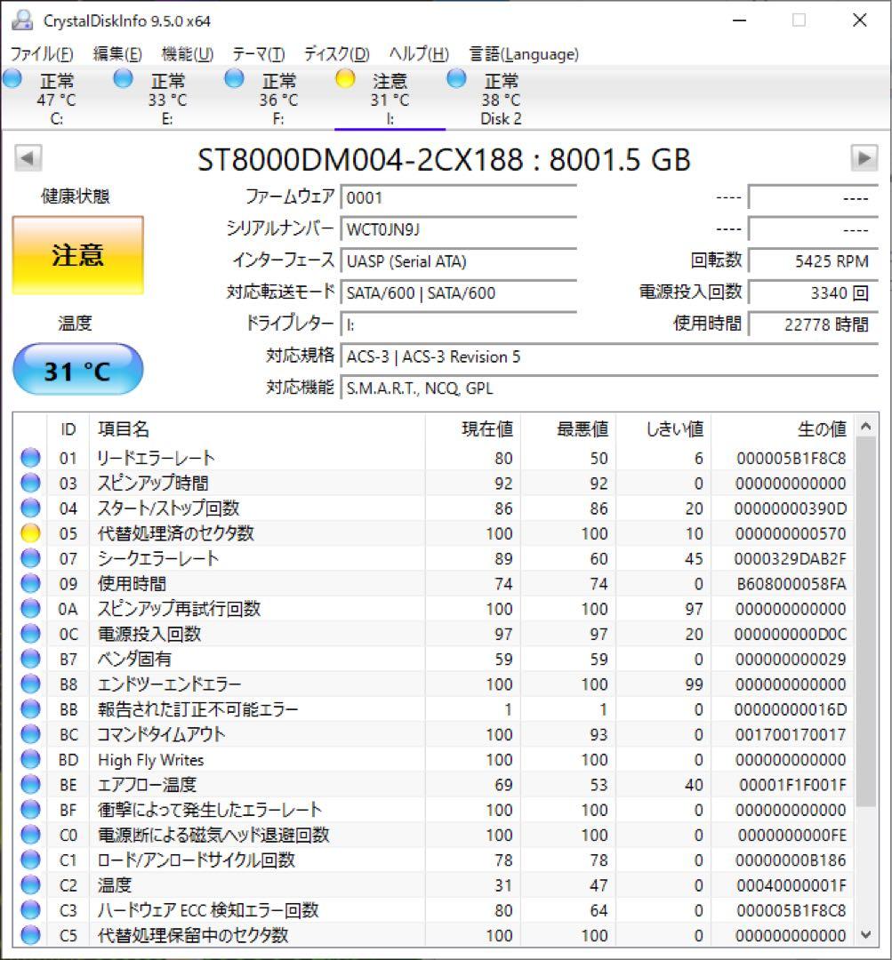
Task: Click the yellow 注意 health status badge
Action: [77, 255]
